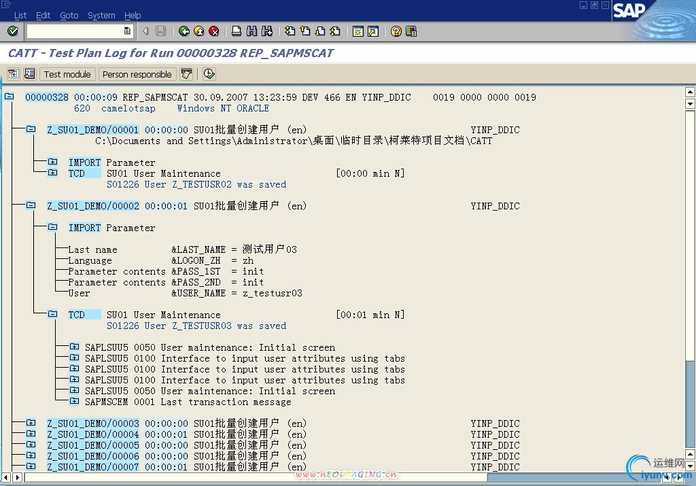Jump to Last Page icon
The width and height of the screenshot is (696, 486).
(x=335, y=31)
